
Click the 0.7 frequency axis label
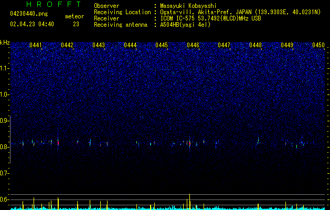5,173
